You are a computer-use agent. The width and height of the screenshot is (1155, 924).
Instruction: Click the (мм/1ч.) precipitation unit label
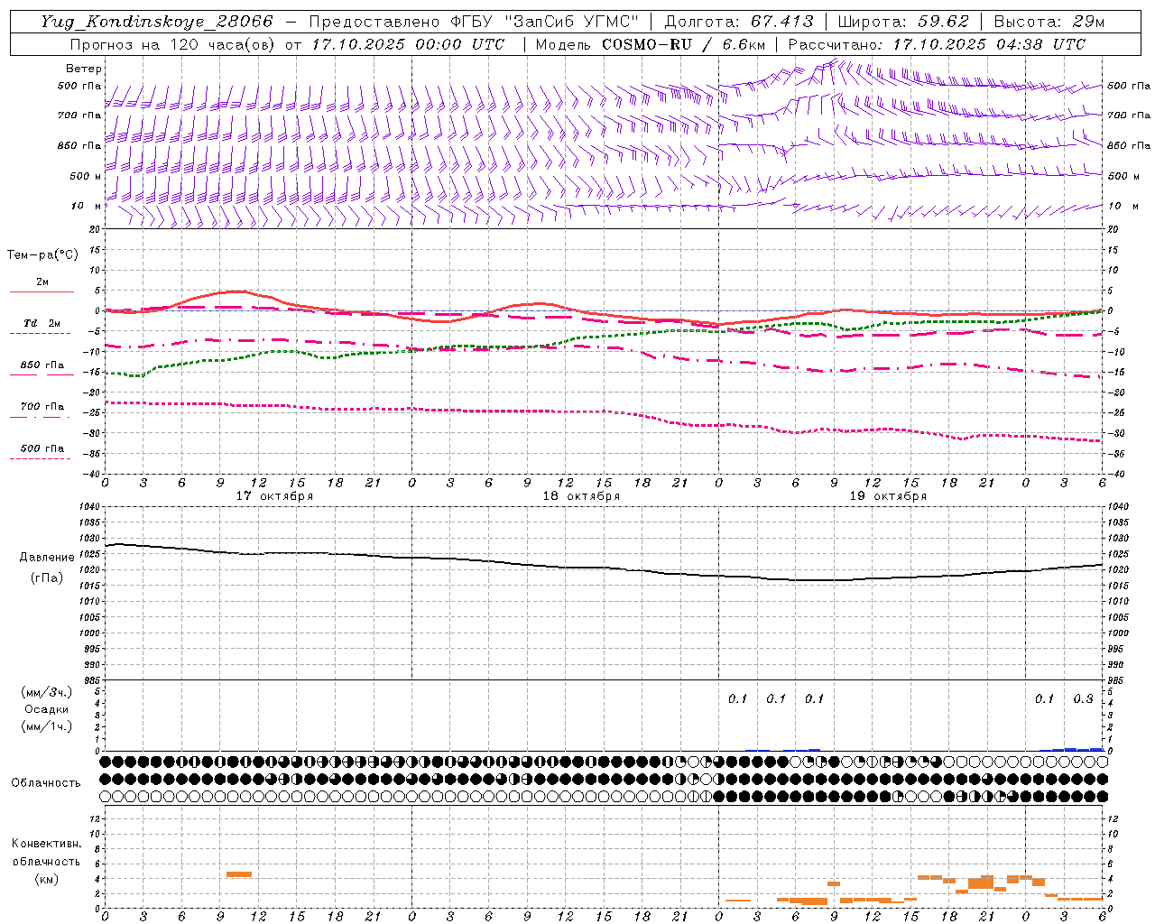(x=47, y=726)
